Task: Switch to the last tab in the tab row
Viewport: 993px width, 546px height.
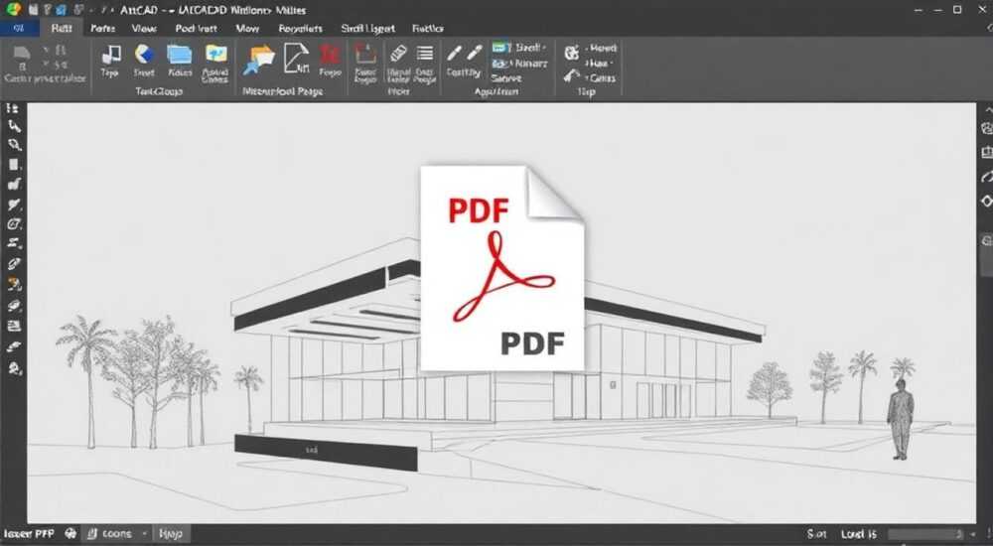Action: [x=427, y=29]
